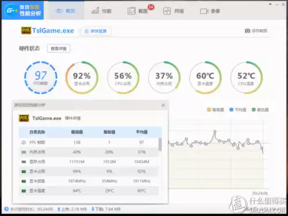Click the clock icon in the status bar

[6, 209]
